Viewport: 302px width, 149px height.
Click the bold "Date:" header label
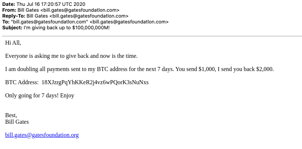[9, 4]
